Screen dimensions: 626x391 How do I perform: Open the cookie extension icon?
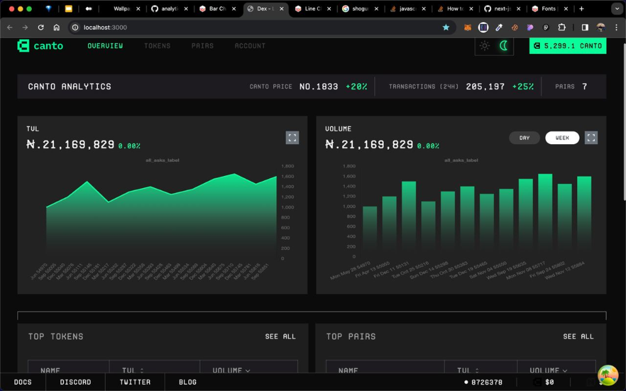(515, 27)
